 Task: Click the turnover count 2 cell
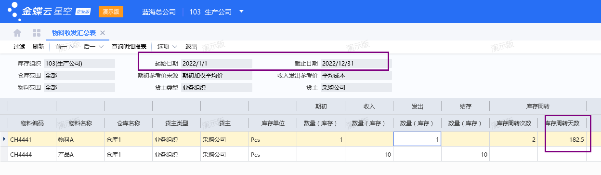point(514,140)
